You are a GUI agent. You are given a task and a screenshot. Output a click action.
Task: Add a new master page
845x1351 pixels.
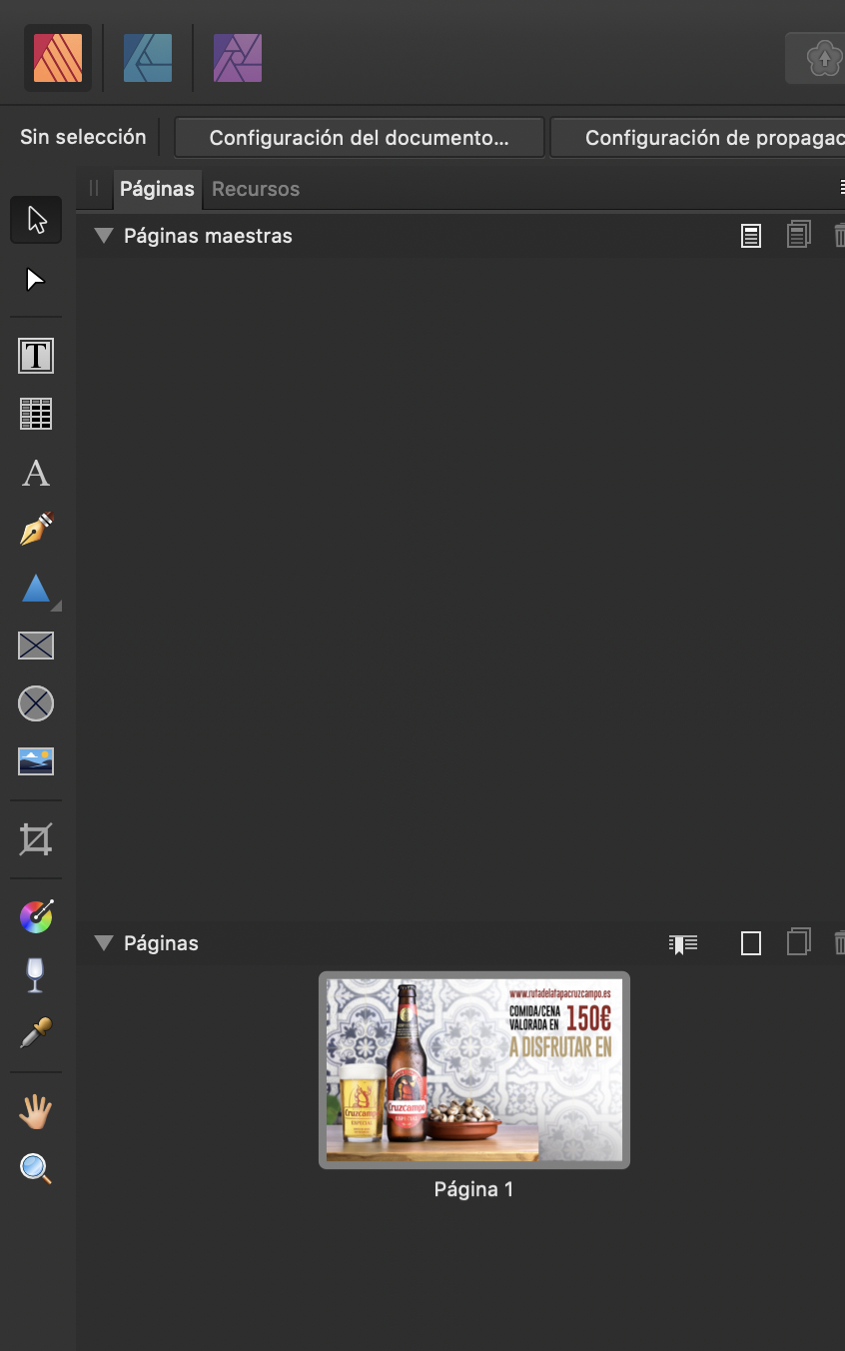click(x=751, y=236)
